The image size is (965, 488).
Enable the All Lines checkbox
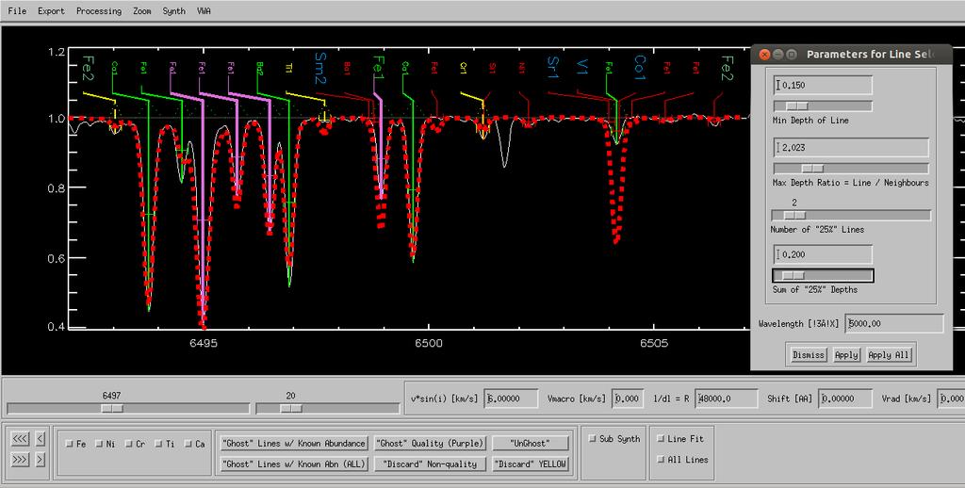[x=661, y=460]
